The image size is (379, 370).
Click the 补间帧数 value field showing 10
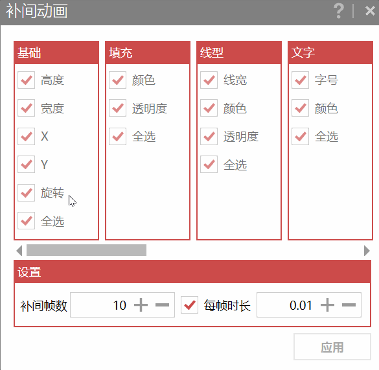coord(122,305)
